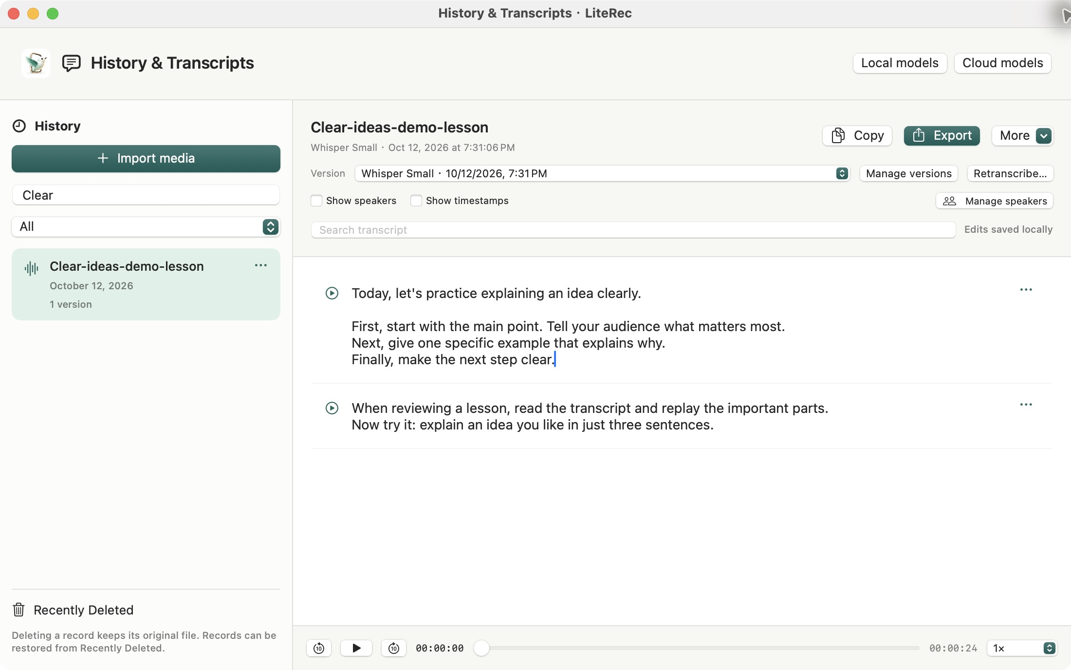This screenshot has height=670, width=1071.
Task: Skip forward 10 seconds
Action: tap(394, 648)
